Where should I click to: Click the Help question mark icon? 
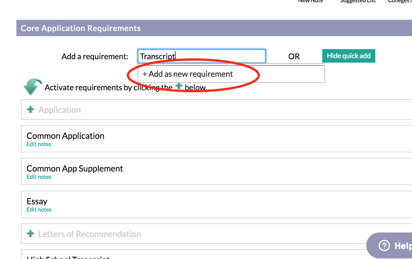click(384, 245)
